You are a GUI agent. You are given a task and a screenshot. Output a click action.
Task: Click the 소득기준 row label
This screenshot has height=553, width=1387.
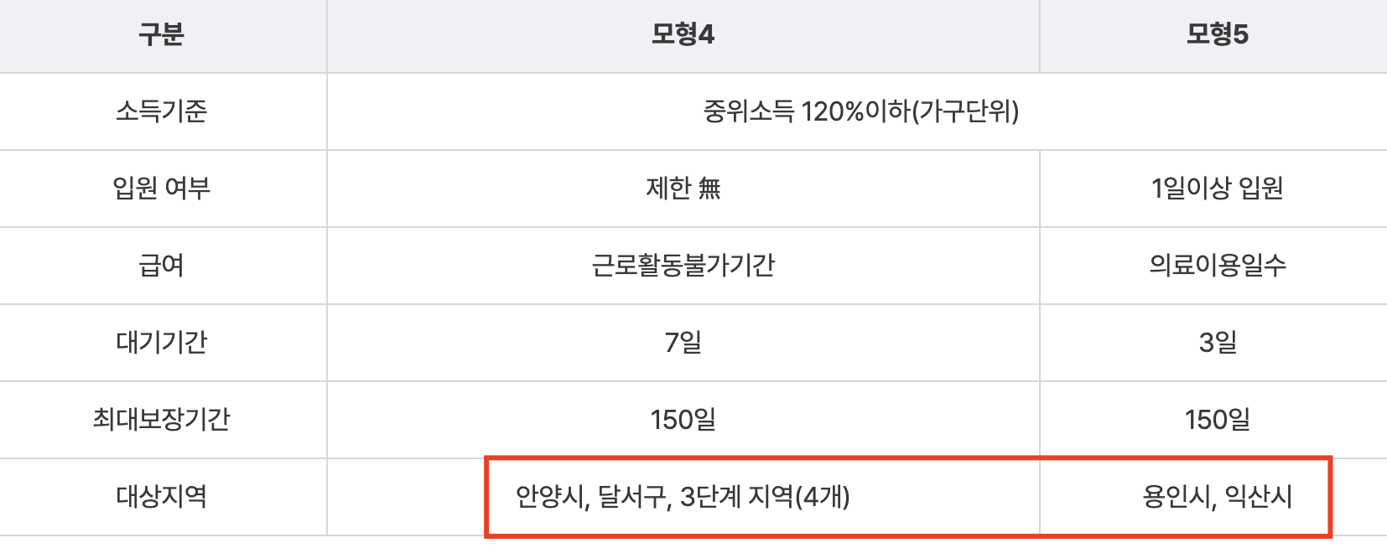162,111
